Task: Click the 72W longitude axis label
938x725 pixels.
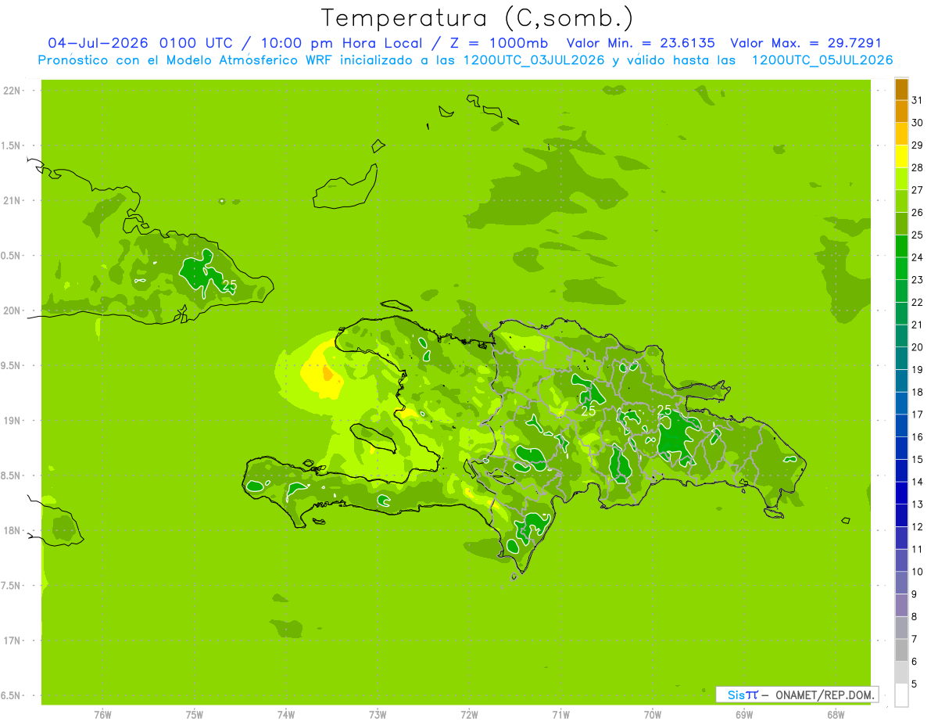Action: pyautogui.click(x=469, y=715)
